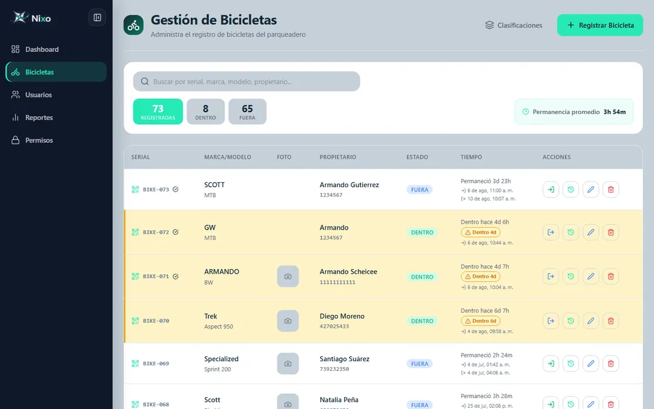The image size is (654, 409).
Task: View history of BIKE-069
Action: pos(570,364)
